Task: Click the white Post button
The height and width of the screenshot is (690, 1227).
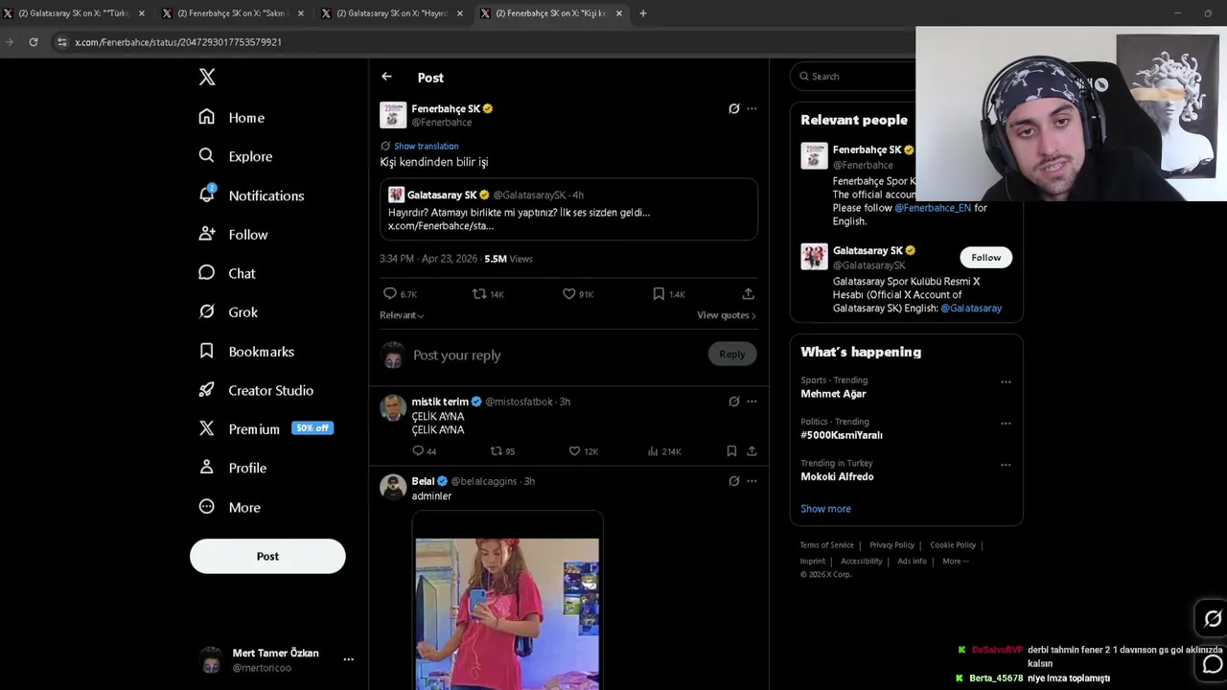Action: [x=267, y=556]
